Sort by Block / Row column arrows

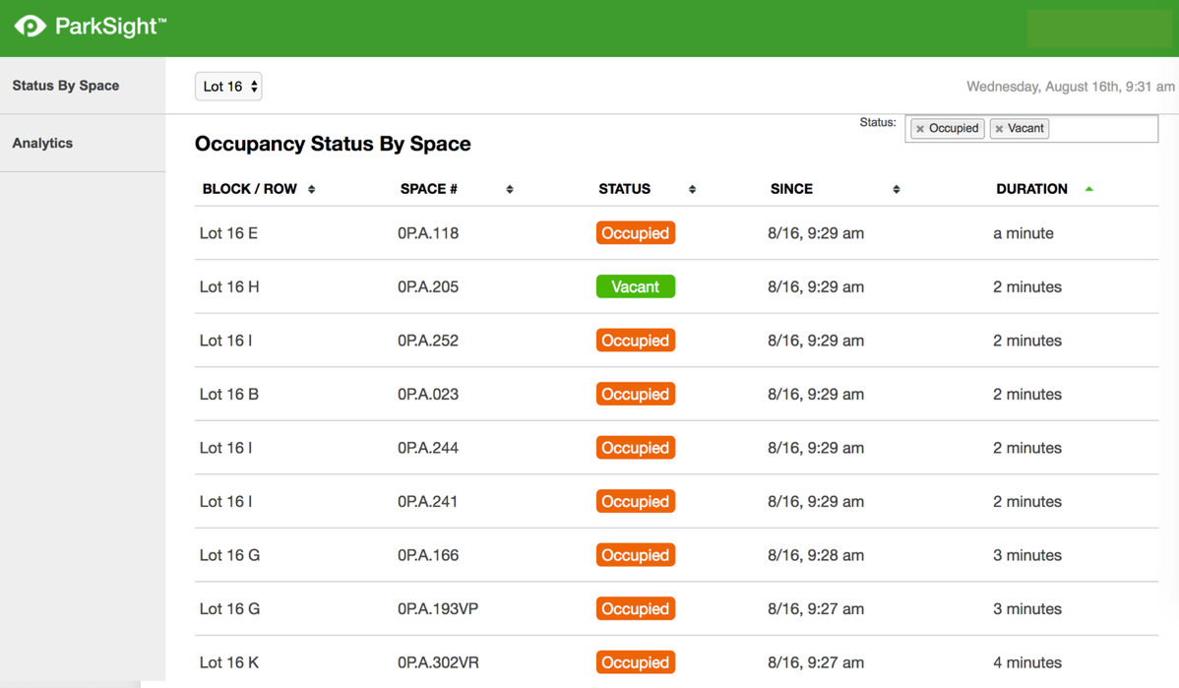pos(311,189)
